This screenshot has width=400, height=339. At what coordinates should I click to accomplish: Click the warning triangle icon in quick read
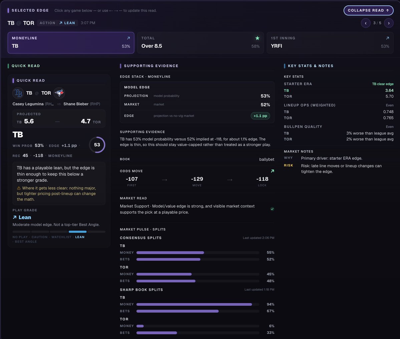pos(19,188)
